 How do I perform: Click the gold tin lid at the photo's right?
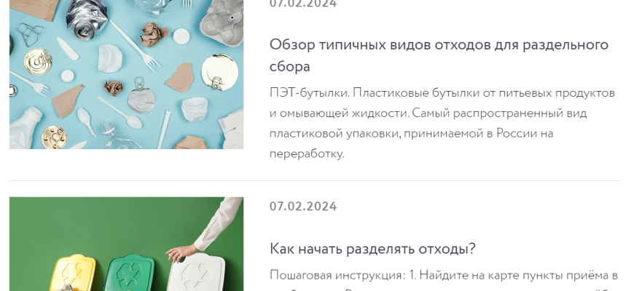point(219,72)
